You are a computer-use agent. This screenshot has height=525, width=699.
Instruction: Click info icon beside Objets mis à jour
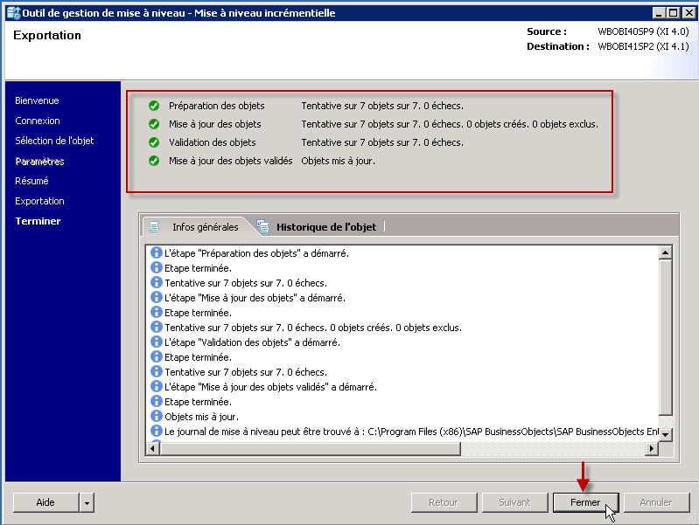click(157, 417)
